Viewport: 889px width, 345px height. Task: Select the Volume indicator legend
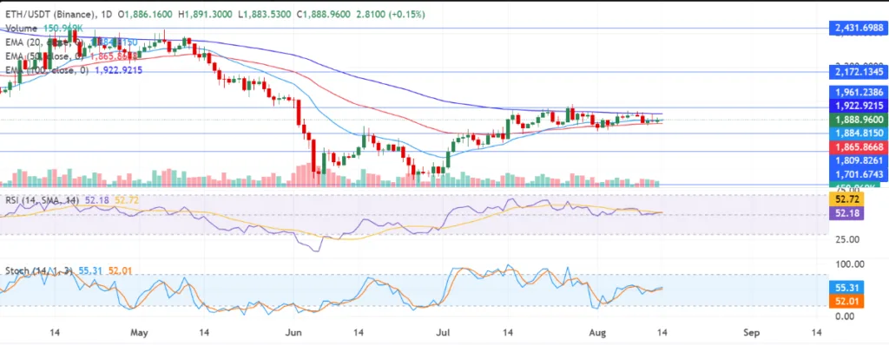click(22, 29)
